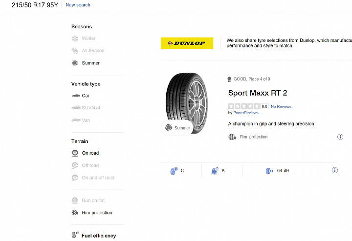Screen dimensions: 352x241
Task: Select the Summer season sun icon filter
Action: coord(75,63)
